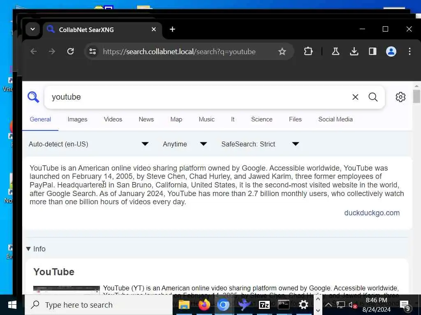Open the browser extensions menu
Viewport: 421px width, 315px height.
coord(308,51)
